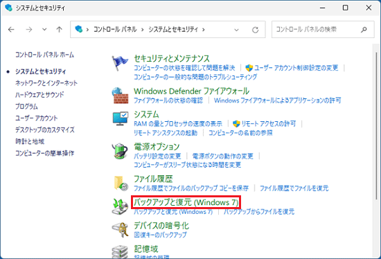This screenshot has width=381, height=259.
Task: Click the 記憶域 drives icon
Action: (x=120, y=251)
